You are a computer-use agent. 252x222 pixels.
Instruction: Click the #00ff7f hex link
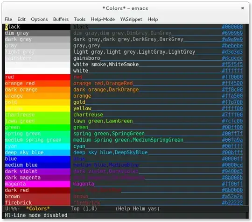point(232,133)
